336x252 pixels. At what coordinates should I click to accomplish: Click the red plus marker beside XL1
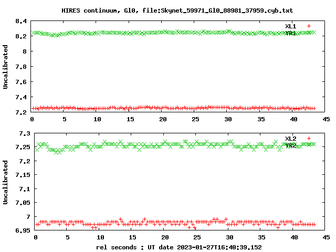(309, 26)
